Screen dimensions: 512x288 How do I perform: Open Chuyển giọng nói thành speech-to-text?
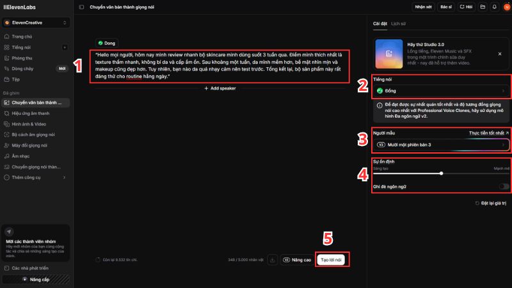coord(36,167)
